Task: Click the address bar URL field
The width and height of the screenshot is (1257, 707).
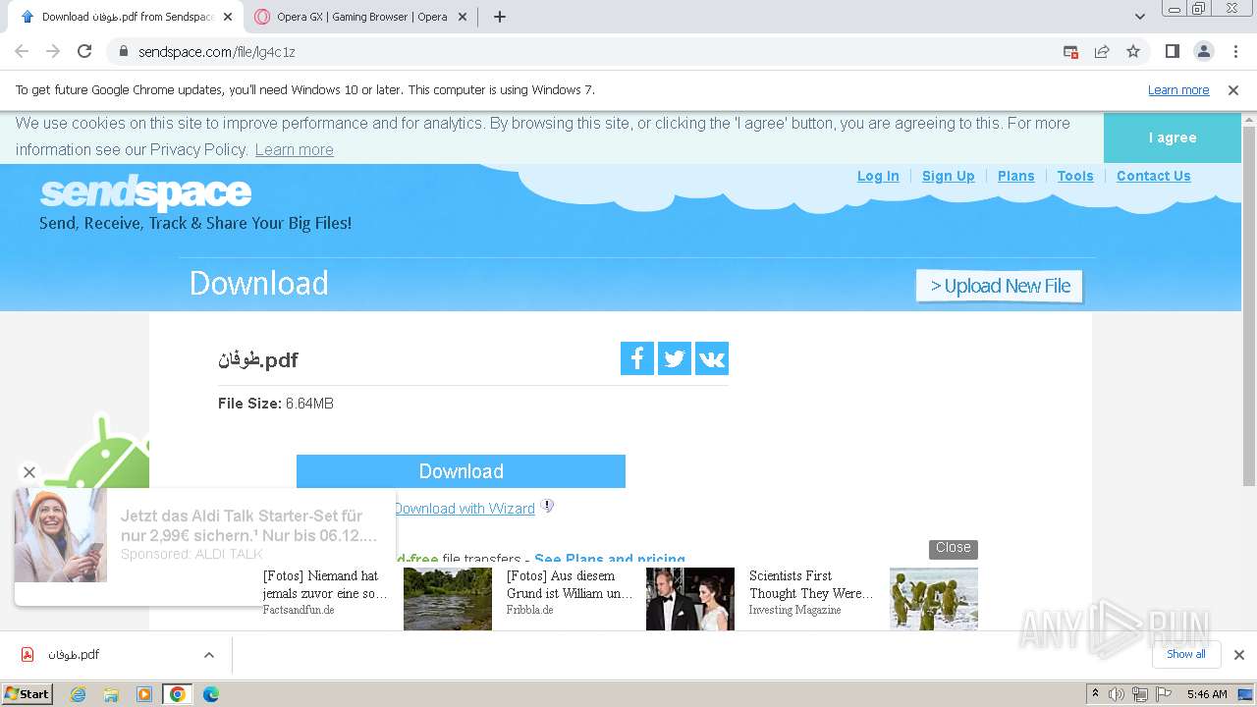Action: click(x=589, y=52)
